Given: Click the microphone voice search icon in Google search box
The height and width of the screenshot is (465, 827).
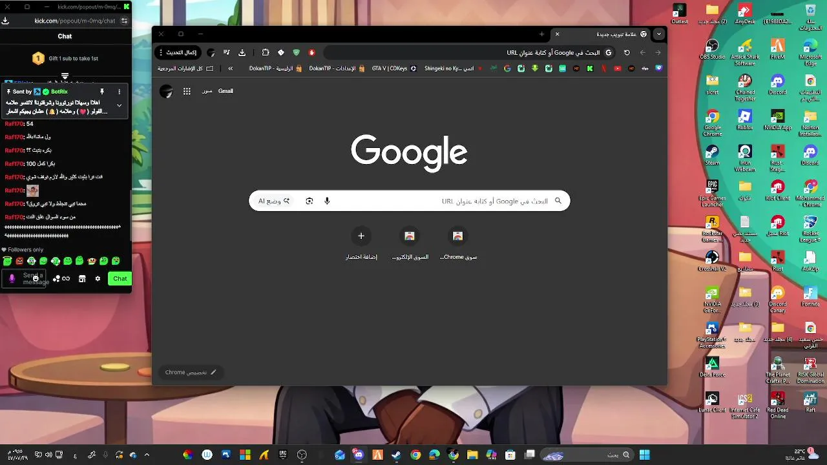Looking at the screenshot, I should pos(327,201).
